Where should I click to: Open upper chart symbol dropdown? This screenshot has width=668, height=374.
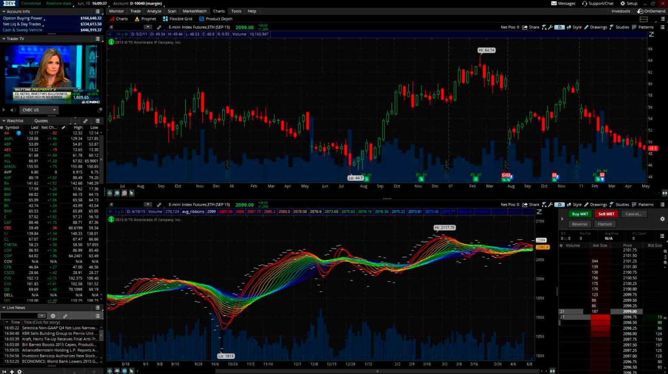click(x=148, y=27)
